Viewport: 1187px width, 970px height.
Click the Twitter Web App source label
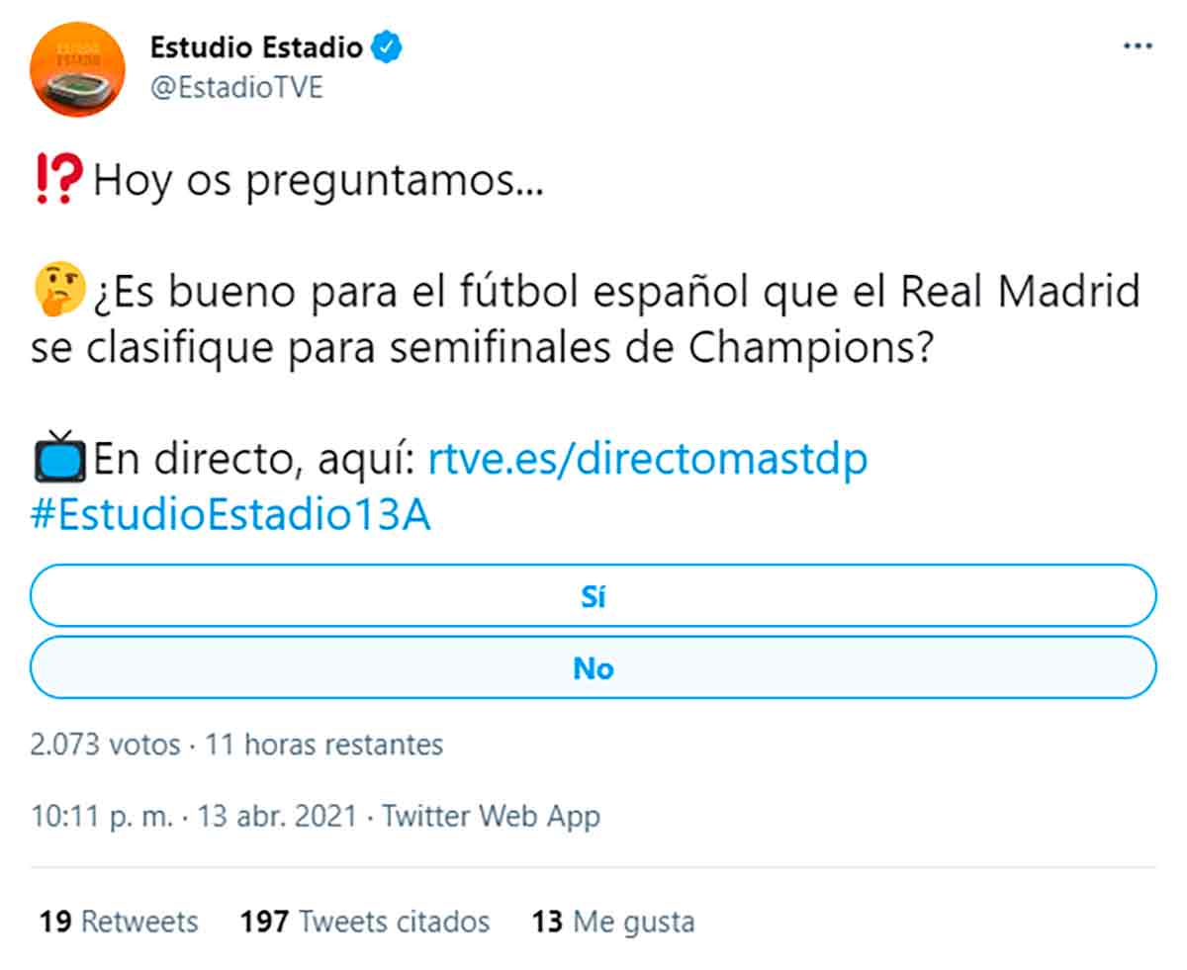(x=491, y=817)
